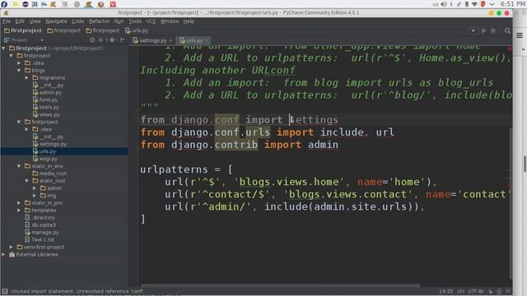
Task: Open the File menu
Action: tap(7, 21)
